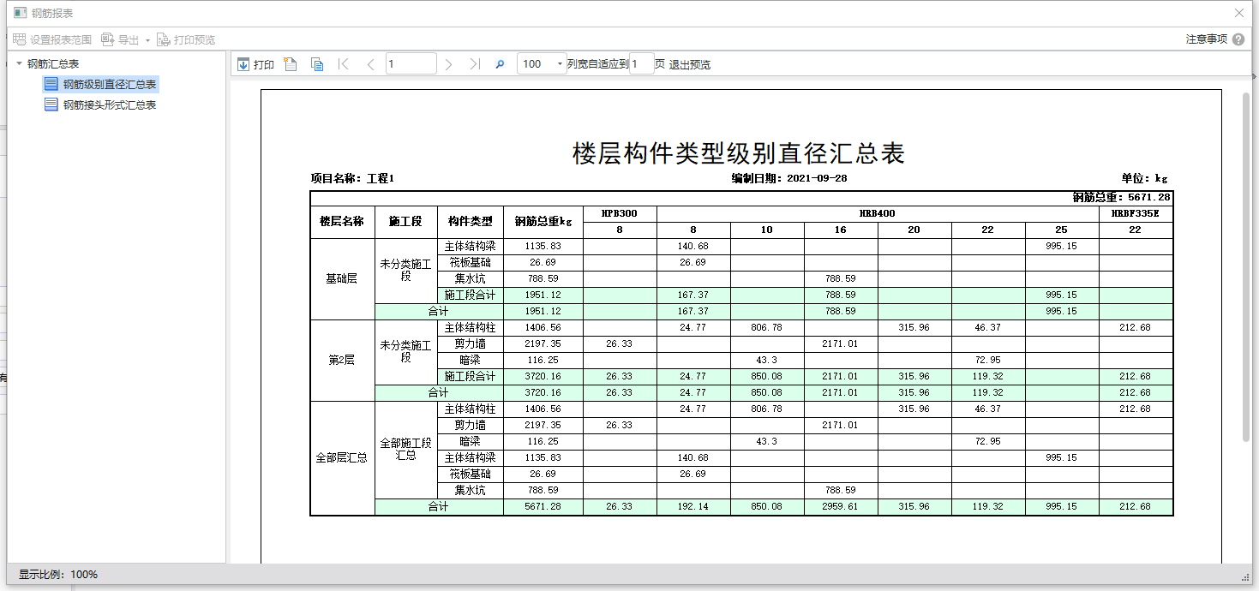Click the 钢筋总重: 5671.28 text
Image resolution: width=1259 pixels, height=591 pixels.
click(x=1122, y=197)
